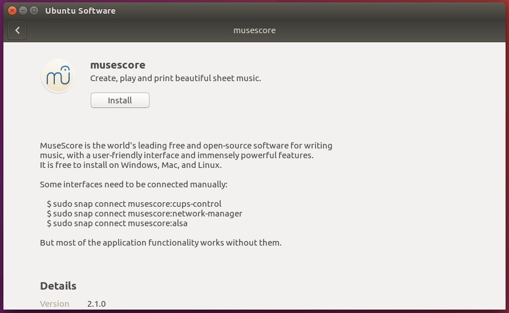Image resolution: width=509 pixels, height=313 pixels.
Task: Click the cups-control snap connect command line
Action: click(x=134, y=204)
